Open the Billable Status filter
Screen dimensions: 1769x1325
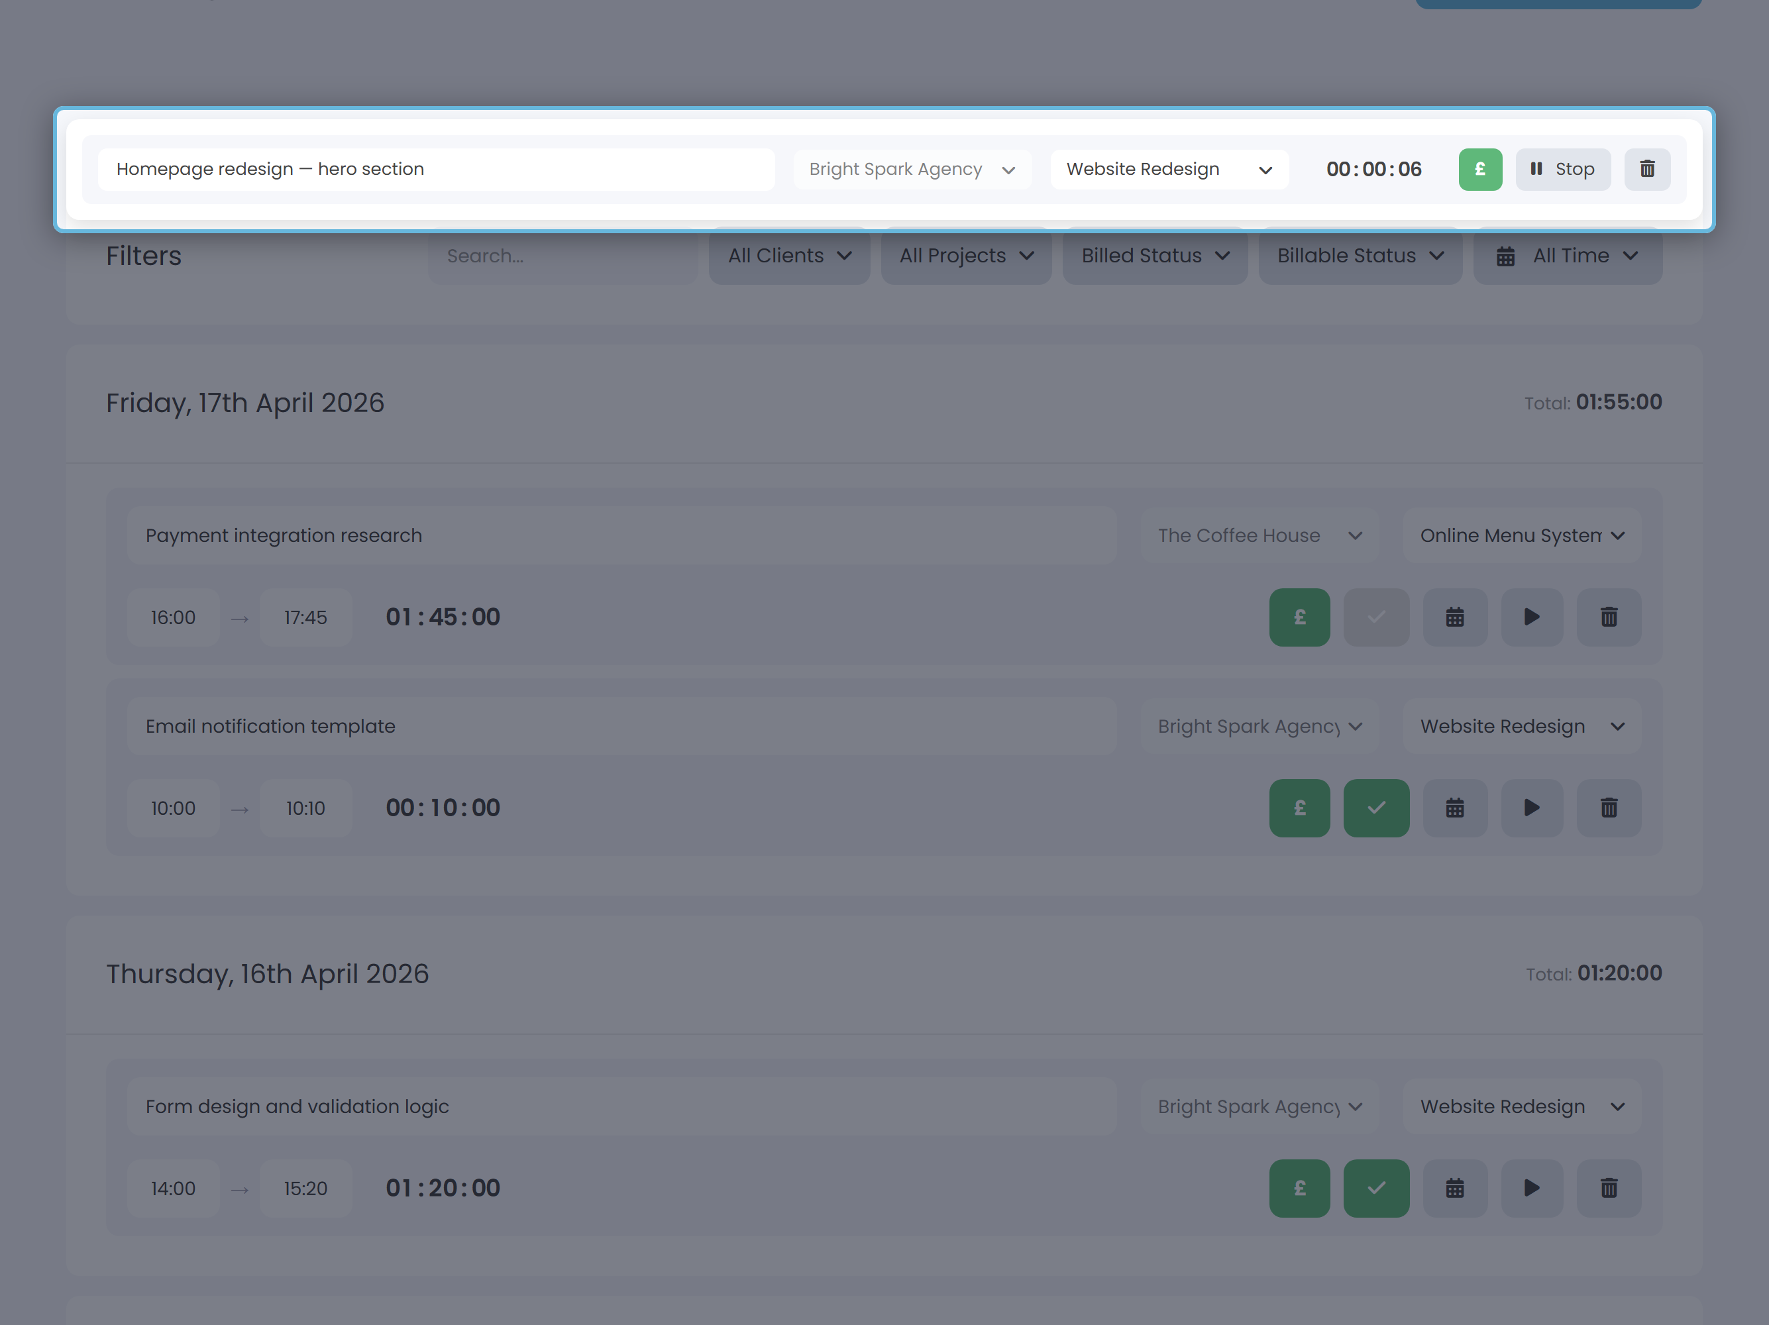(1360, 256)
